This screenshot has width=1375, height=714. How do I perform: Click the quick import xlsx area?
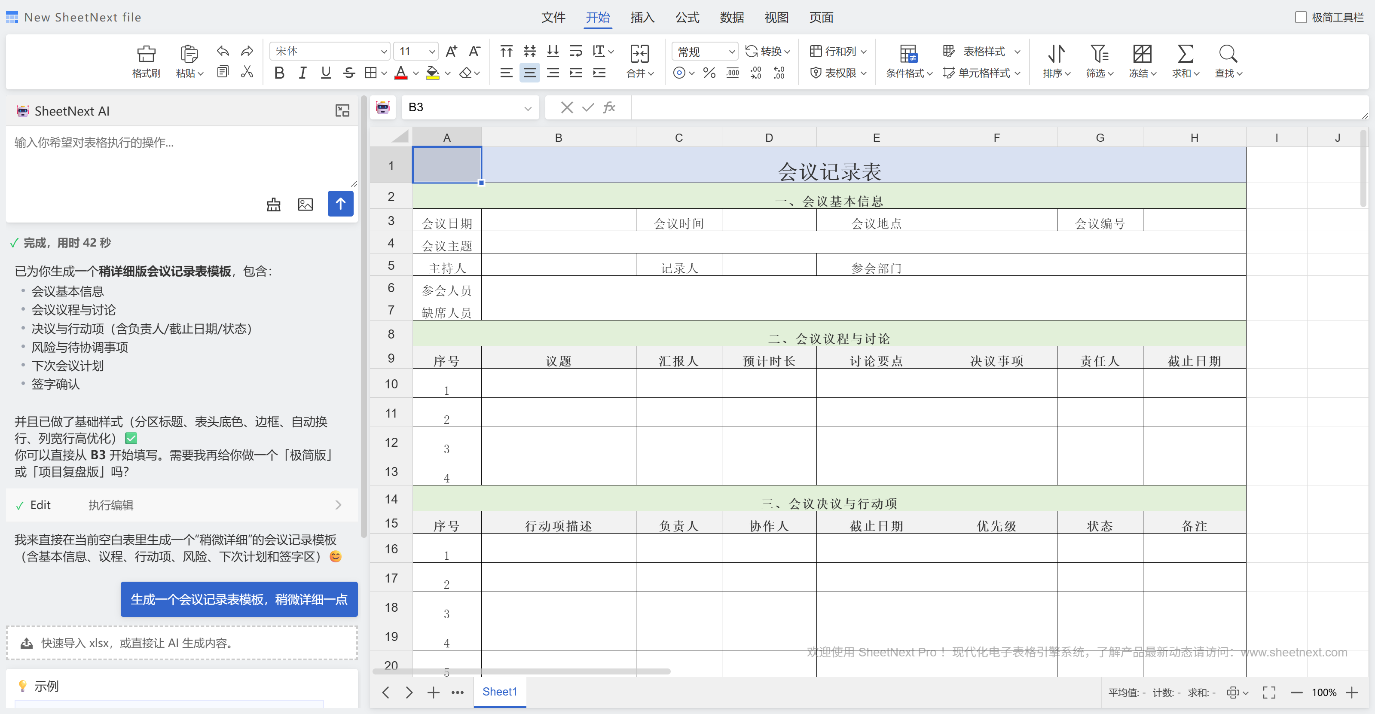(x=181, y=643)
